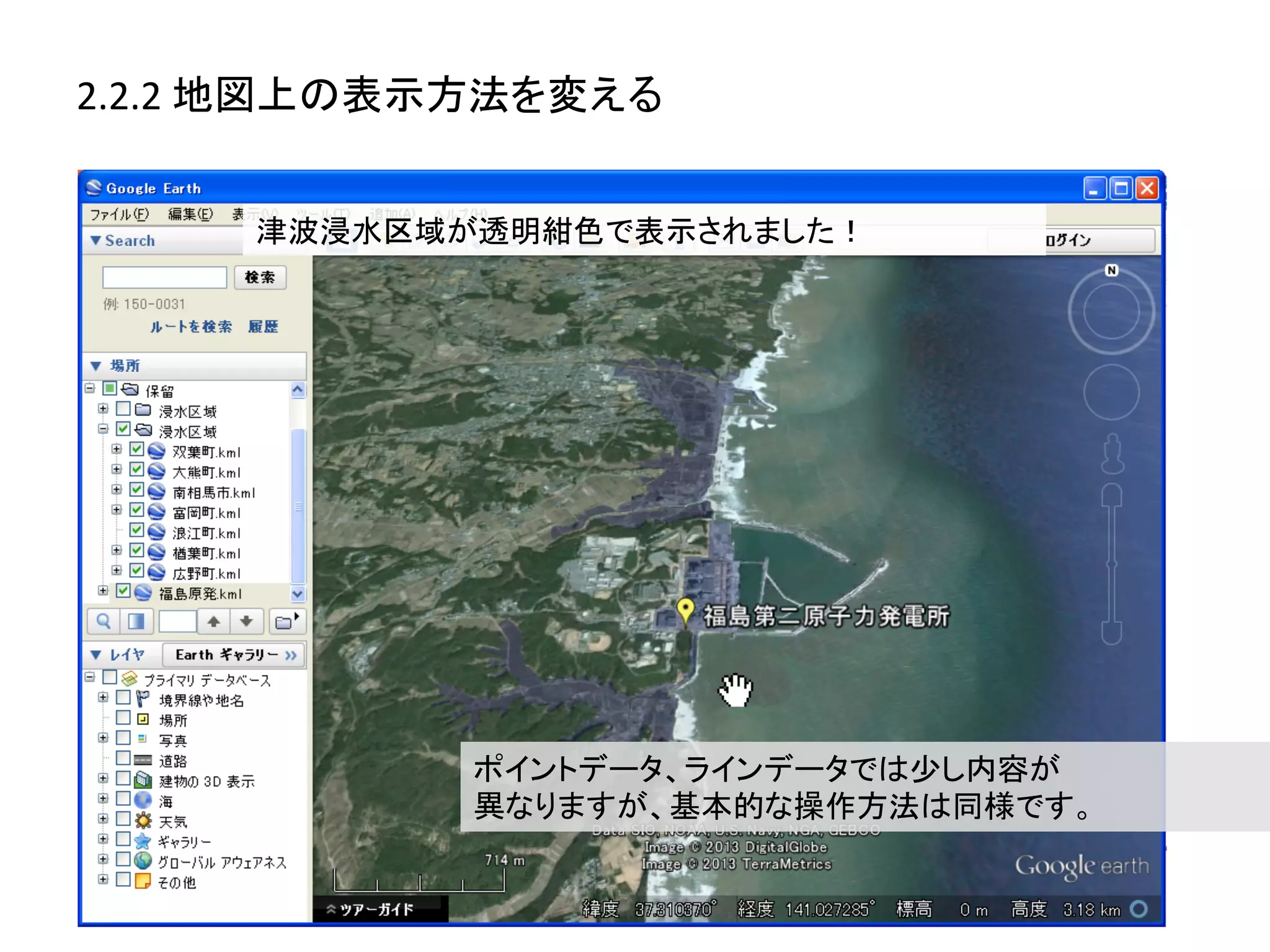This screenshot has height=952, width=1270.
Task: Click the Places panel scrollbar up arrow
Action: point(298,389)
